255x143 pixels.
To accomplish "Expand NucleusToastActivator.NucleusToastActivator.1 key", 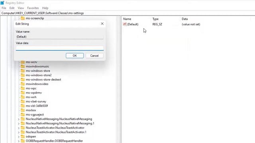I will [x=19, y=132].
